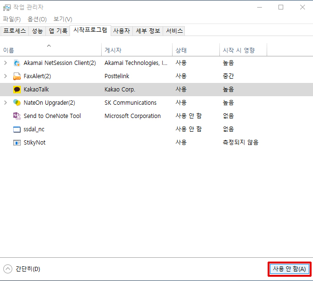Image resolution: width=313 pixels, height=281 pixels.
Task: Switch to the 앱 기록 tab
Action: (58, 31)
